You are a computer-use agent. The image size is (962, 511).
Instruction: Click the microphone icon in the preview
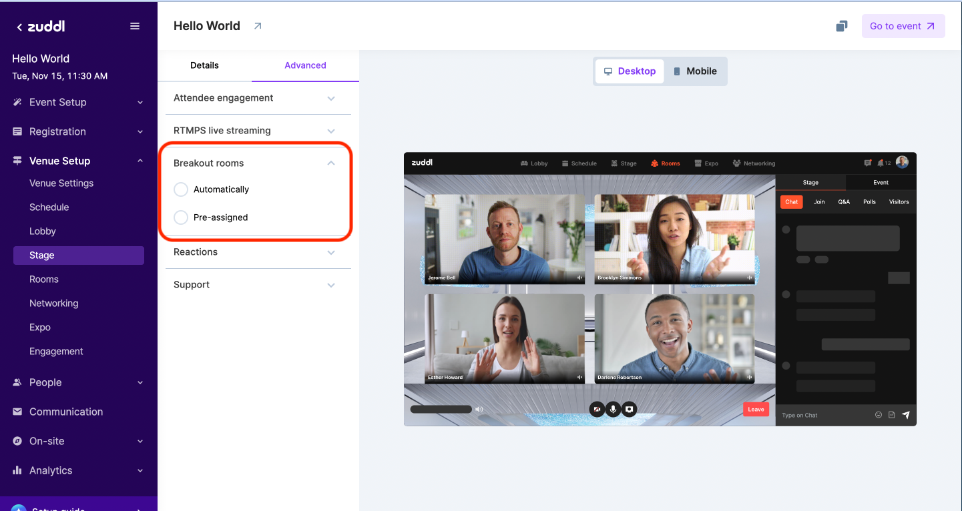tap(613, 409)
